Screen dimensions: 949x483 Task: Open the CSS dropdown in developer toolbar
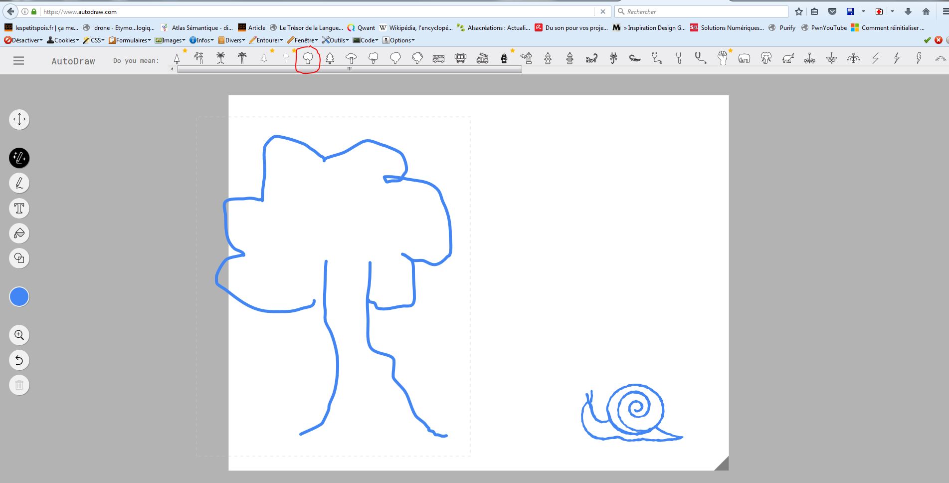[94, 40]
